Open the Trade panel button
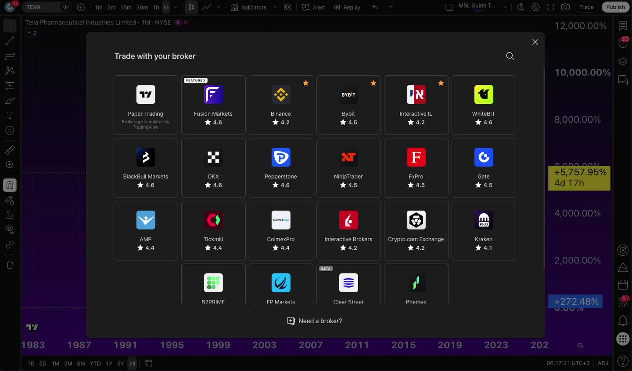Viewport: 632px width, 371px height. pos(586,7)
